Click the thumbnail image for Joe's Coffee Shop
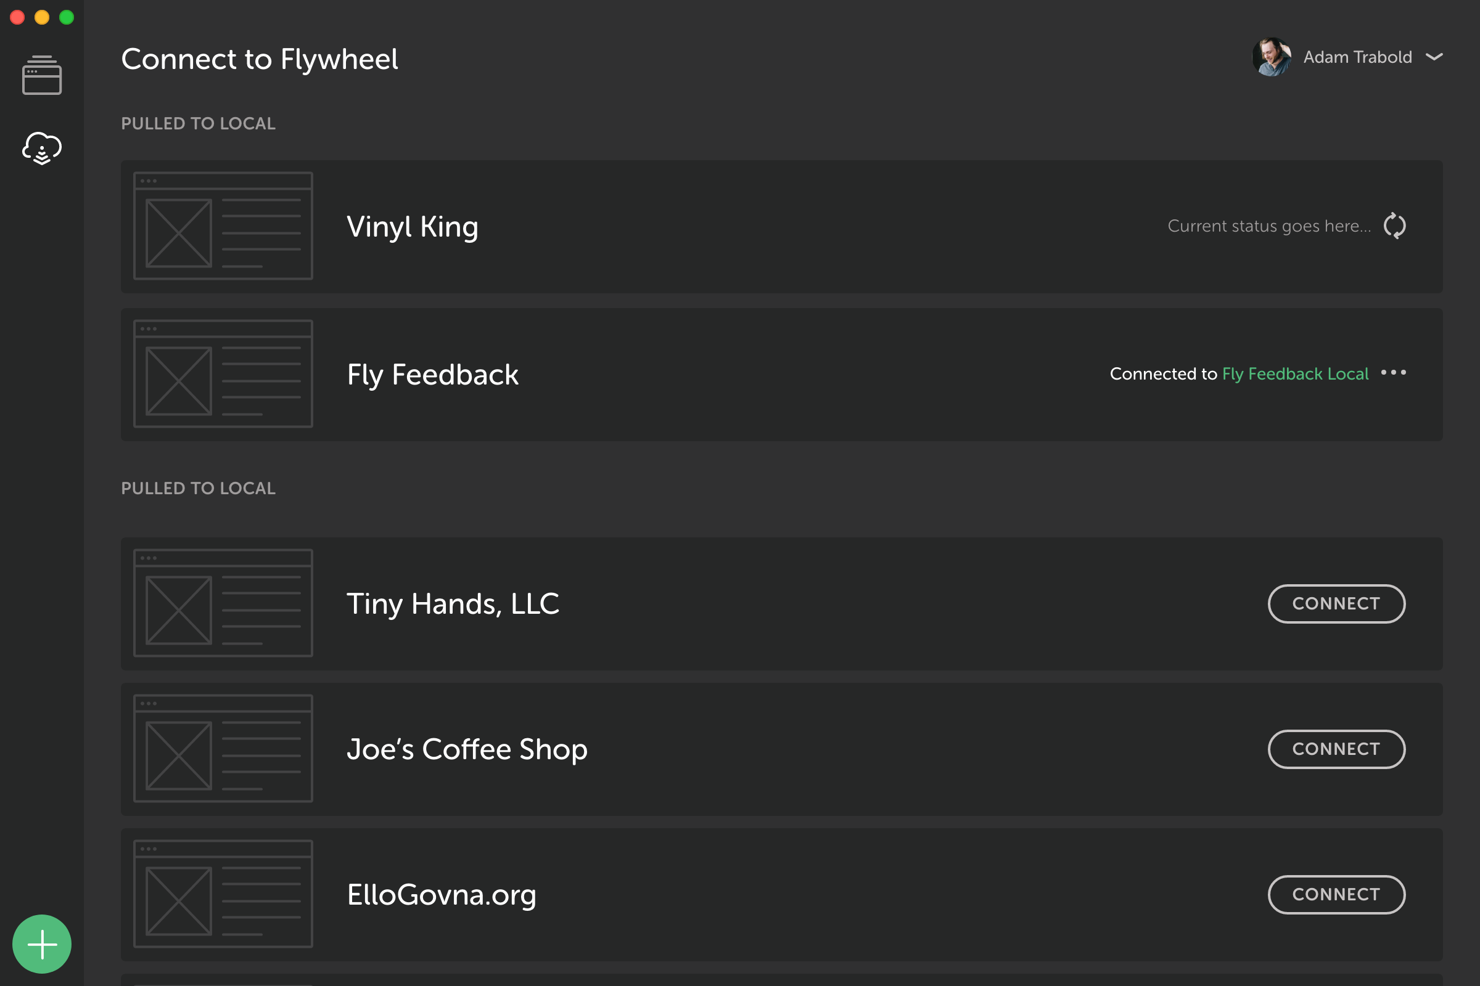The width and height of the screenshot is (1480, 986). [220, 748]
